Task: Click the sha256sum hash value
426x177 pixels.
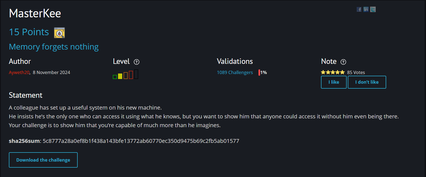Action: (141, 141)
